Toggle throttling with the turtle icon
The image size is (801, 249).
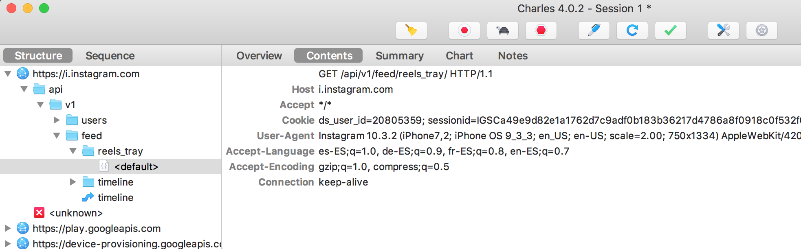coord(502,31)
